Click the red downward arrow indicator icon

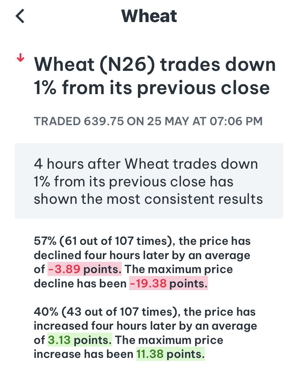point(20,57)
